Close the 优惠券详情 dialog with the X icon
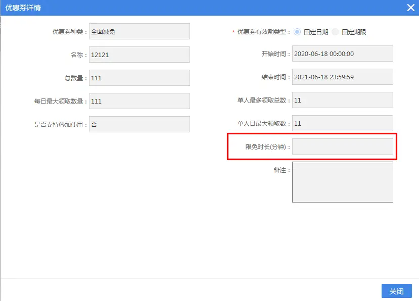Image resolution: width=419 pixels, height=301 pixels. (411, 8)
